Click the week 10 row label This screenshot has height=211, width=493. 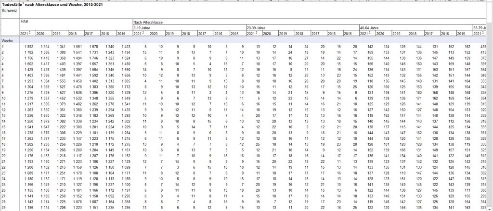click(x=4, y=99)
